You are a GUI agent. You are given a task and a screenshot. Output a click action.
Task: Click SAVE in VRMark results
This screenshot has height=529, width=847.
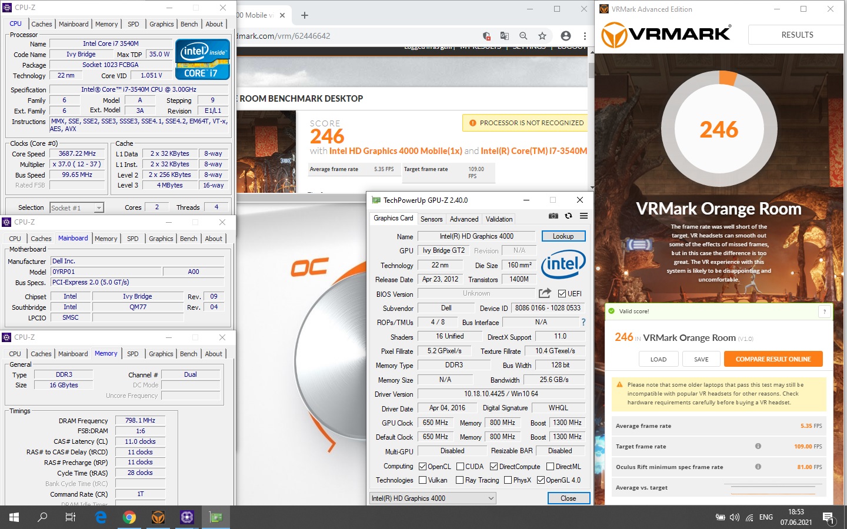701,359
